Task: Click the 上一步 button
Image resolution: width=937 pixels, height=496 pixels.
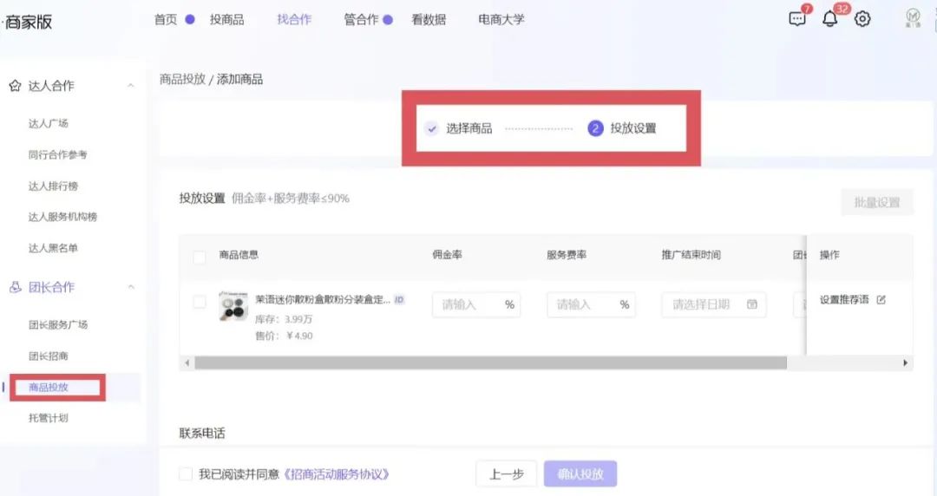Action: tap(506, 474)
